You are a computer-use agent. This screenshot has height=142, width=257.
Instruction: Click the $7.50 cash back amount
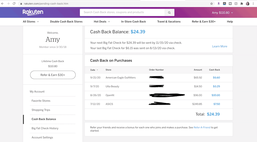click(x=217, y=104)
